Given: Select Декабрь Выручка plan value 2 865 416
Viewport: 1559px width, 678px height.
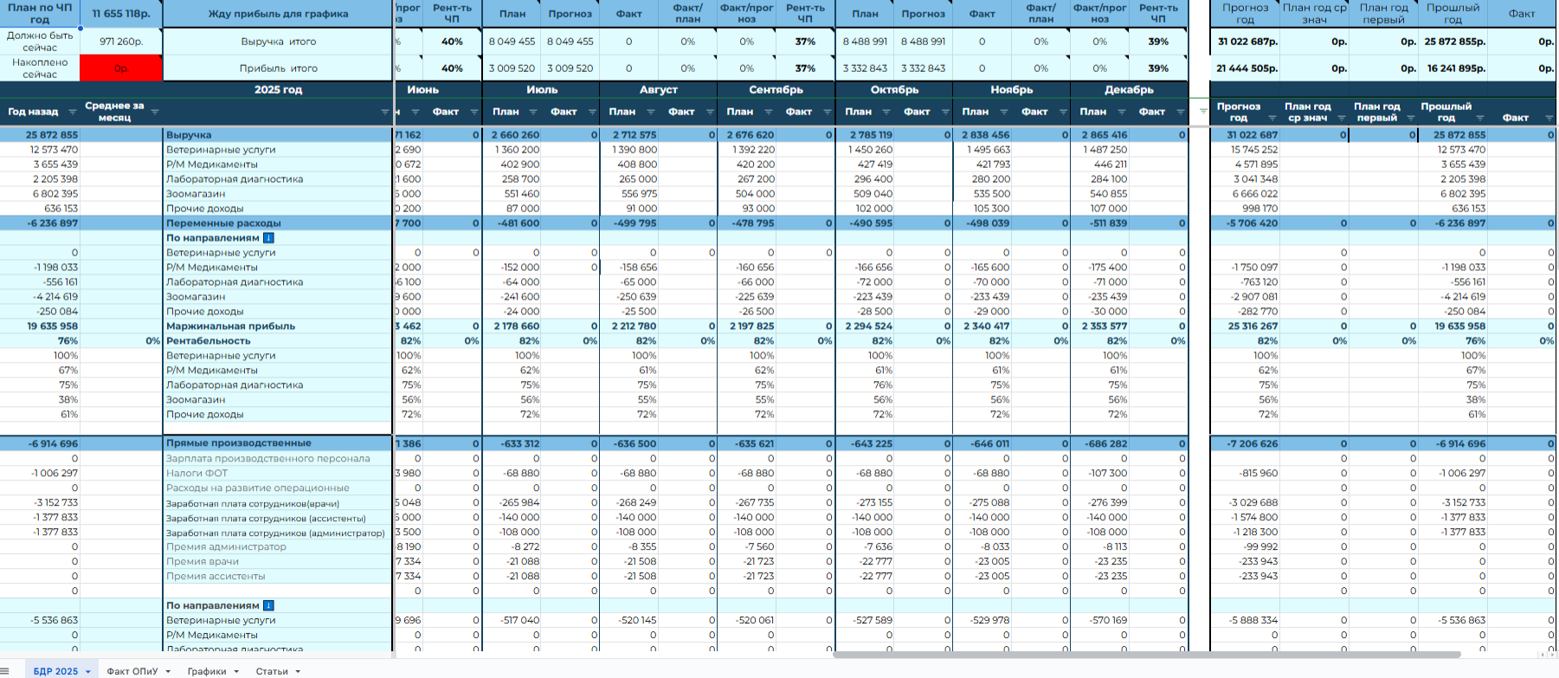Looking at the screenshot, I should point(1100,135).
